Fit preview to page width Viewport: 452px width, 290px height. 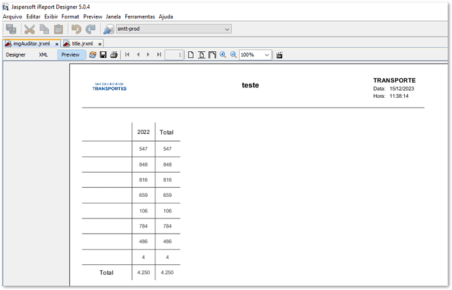[212, 54]
